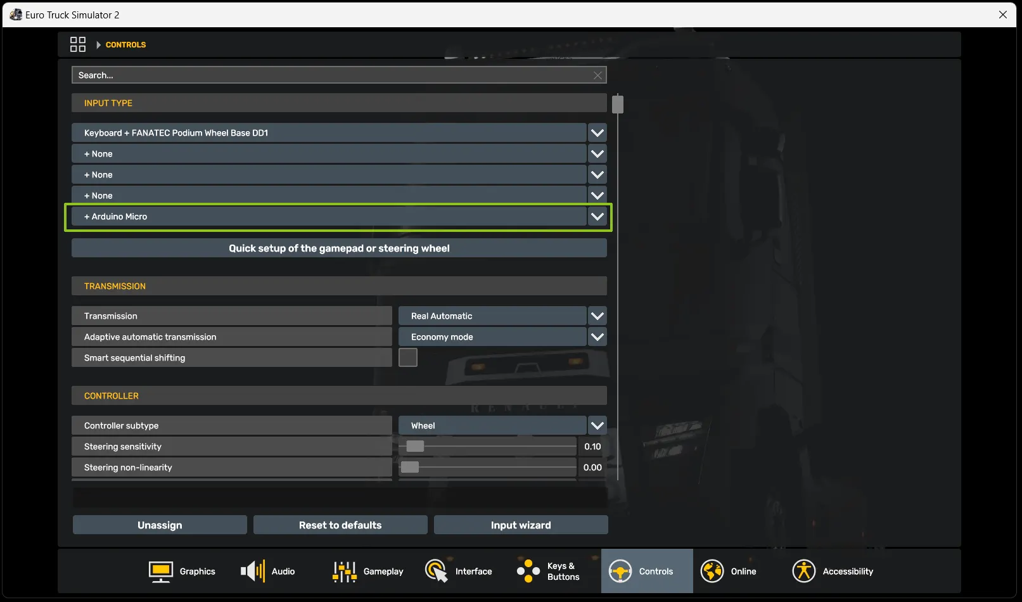Click Reset to defaults button

point(340,525)
